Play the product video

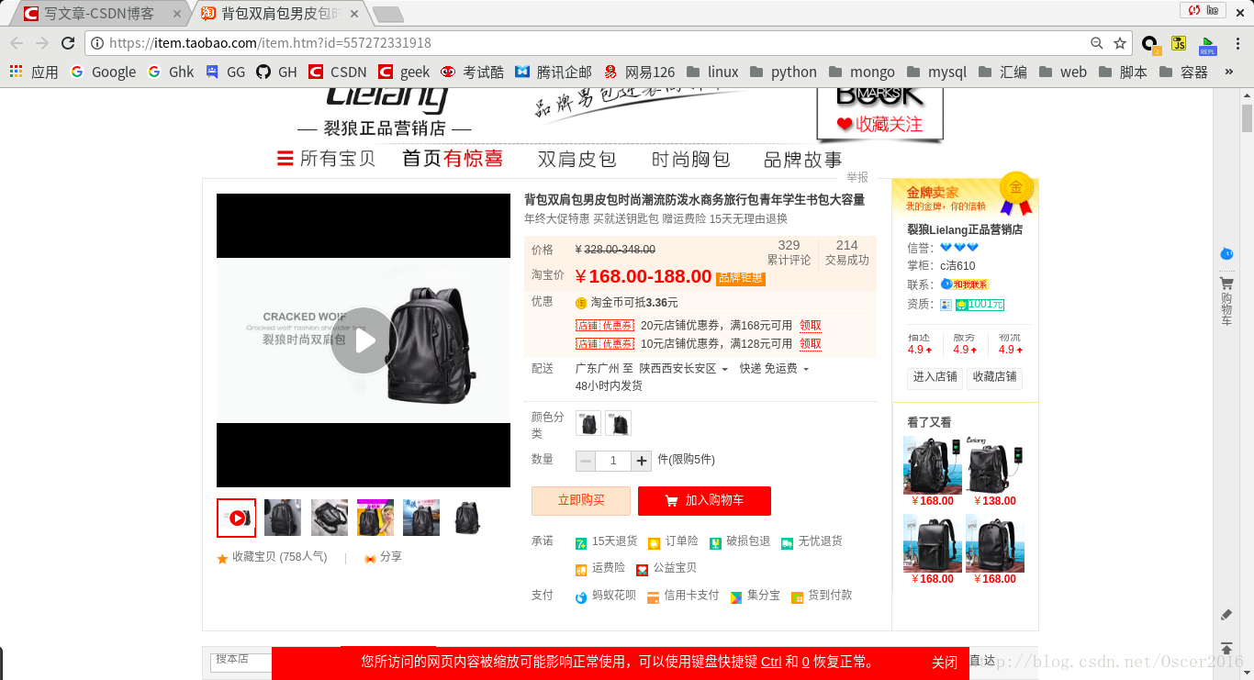tap(364, 340)
